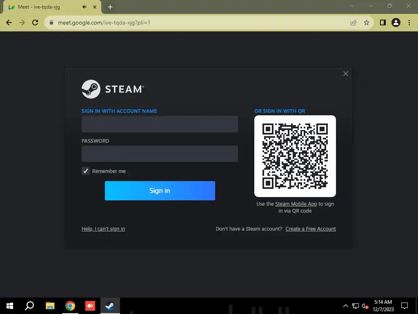
Task: Open the muted volume tray icon
Action: point(365,306)
